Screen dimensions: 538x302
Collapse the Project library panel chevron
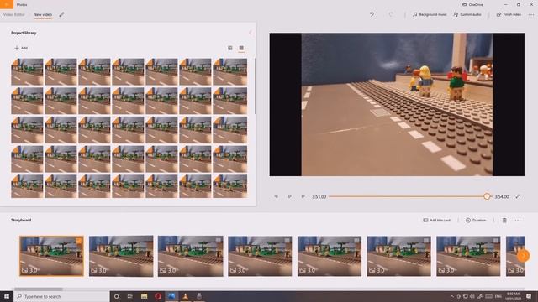[x=251, y=33]
